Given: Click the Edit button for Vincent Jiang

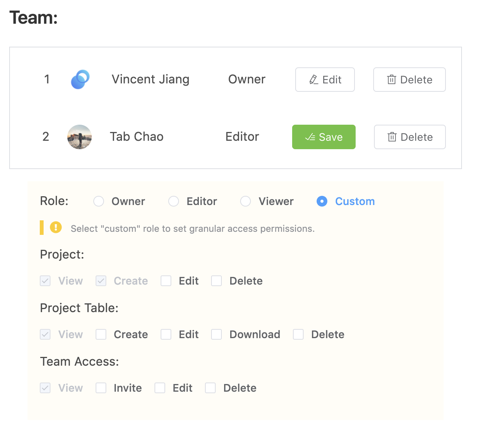Looking at the screenshot, I should point(325,80).
